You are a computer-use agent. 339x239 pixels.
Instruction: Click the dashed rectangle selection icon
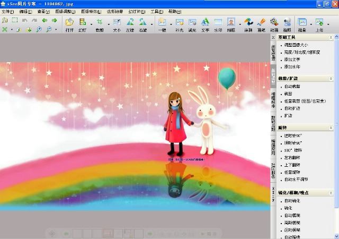[14, 20]
